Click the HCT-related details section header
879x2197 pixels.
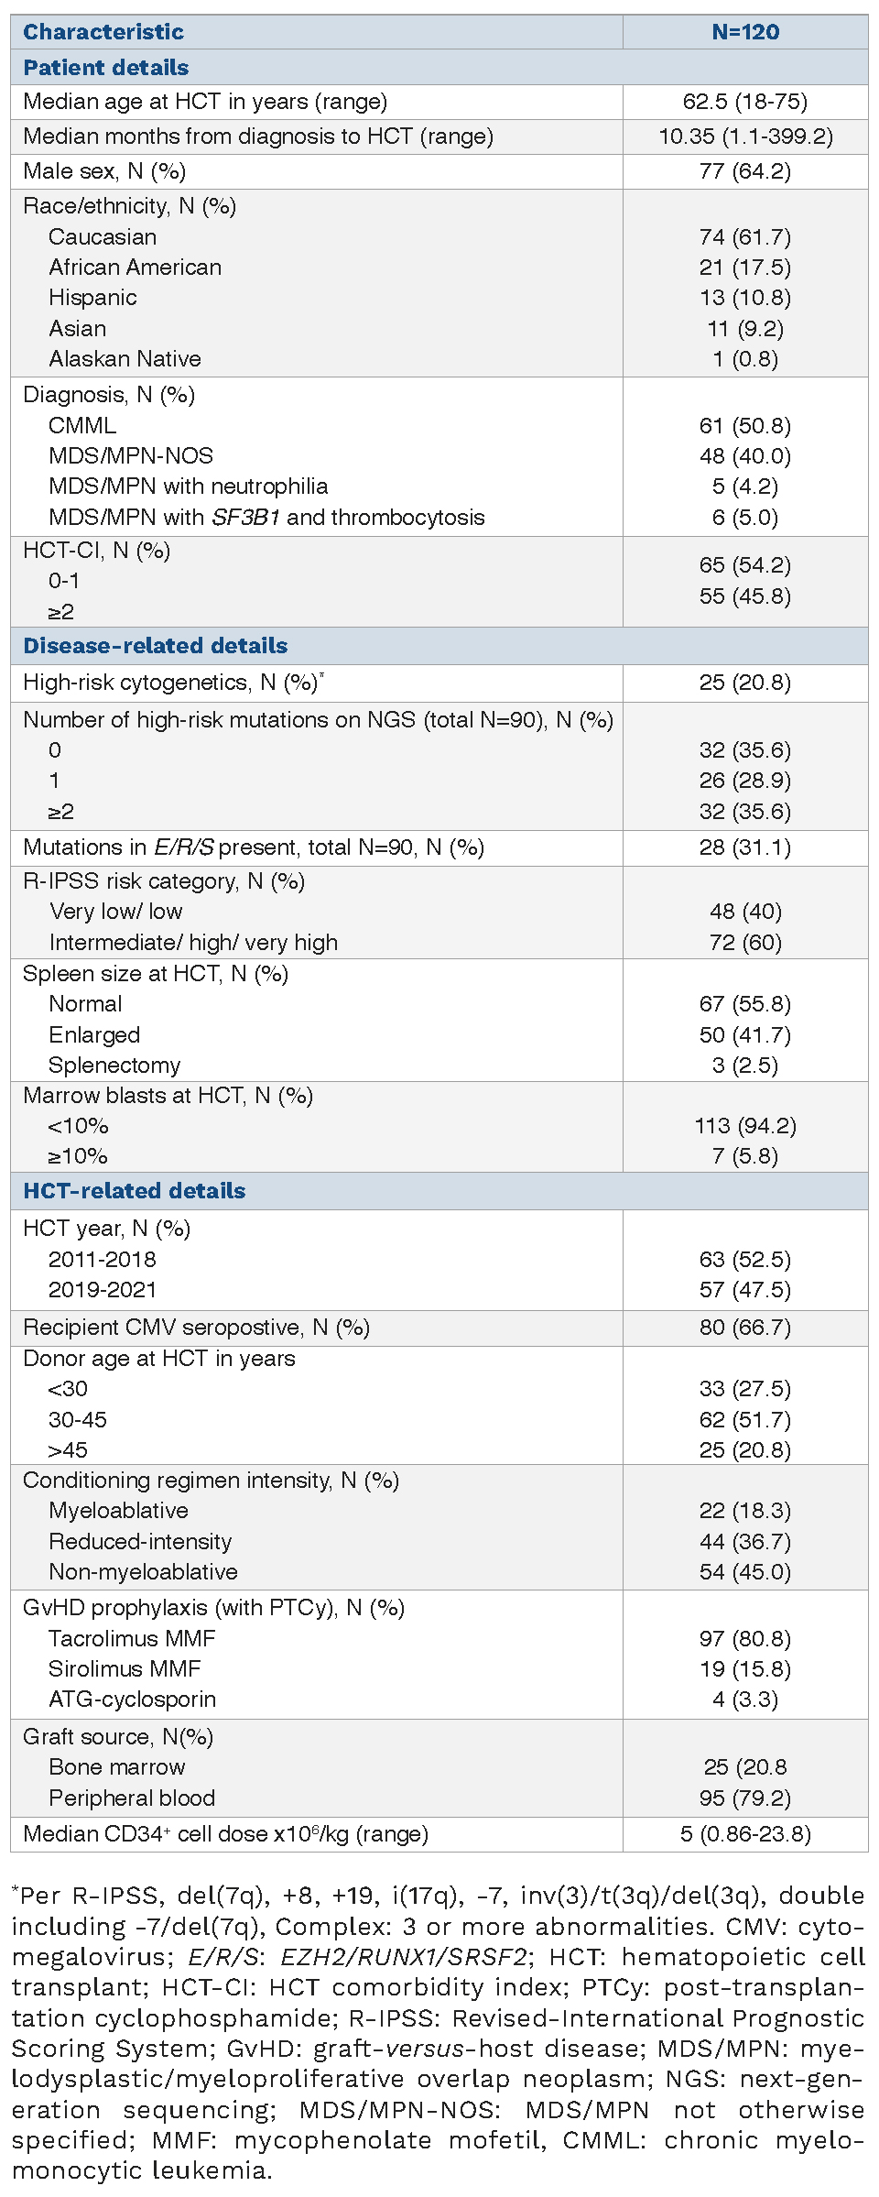click(135, 1191)
